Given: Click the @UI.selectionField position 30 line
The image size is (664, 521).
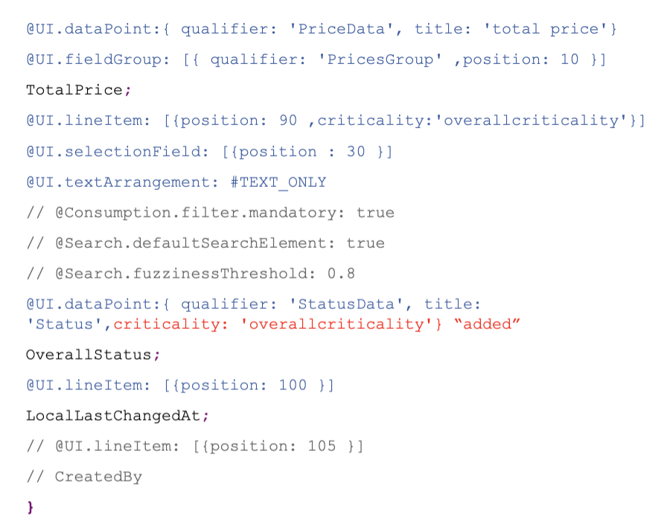Looking at the screenshot, I should (210, 152).
